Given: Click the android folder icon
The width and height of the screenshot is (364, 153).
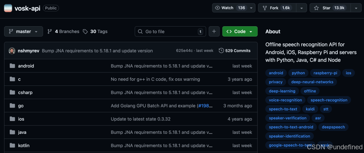Looking at the screenshot, I should (12, 66).
